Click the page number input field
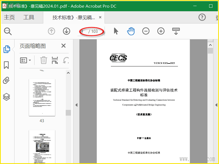Screen dimensions: 219x164 point(82,31)
